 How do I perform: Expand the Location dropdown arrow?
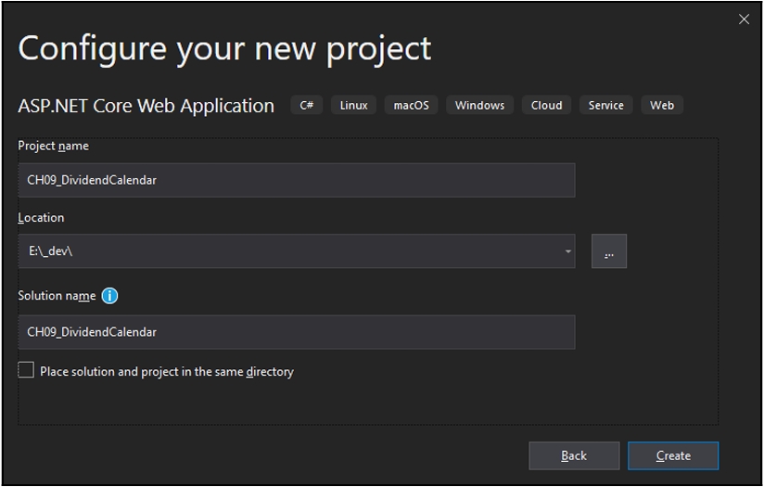[567, 251]
